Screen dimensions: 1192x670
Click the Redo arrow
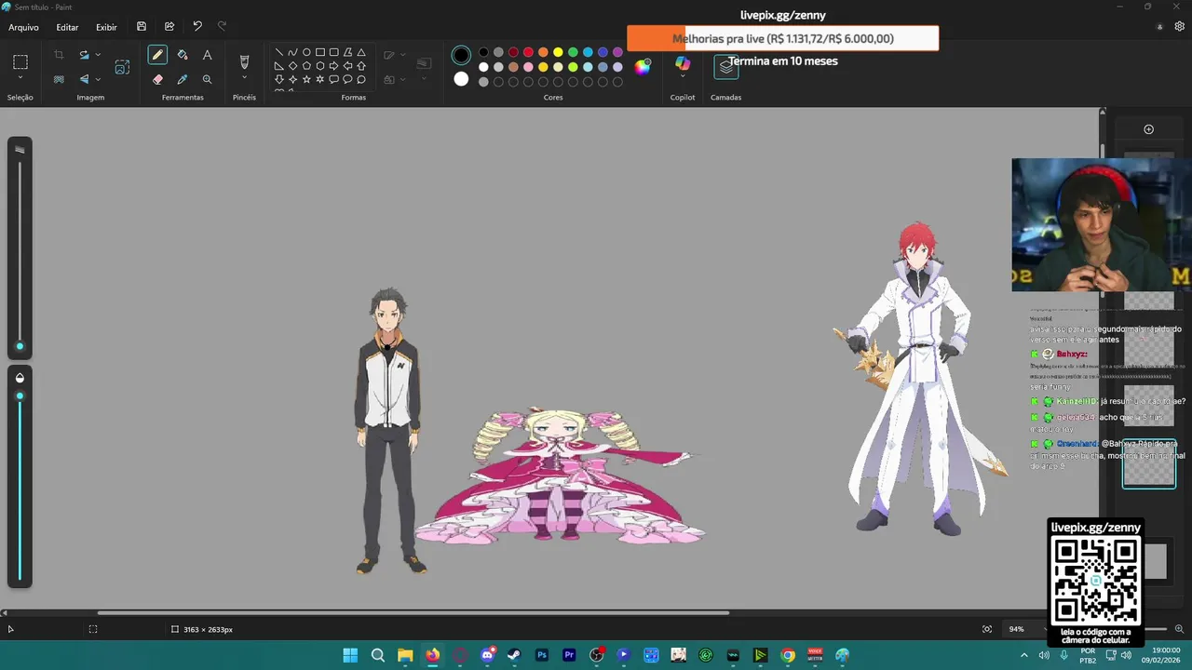click(222, 27)
